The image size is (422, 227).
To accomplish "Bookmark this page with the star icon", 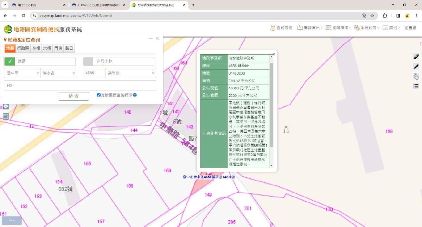I will [x=372, y=15].
